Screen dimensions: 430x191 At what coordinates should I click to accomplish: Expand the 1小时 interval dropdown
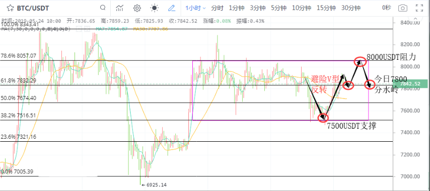[195, 8]
